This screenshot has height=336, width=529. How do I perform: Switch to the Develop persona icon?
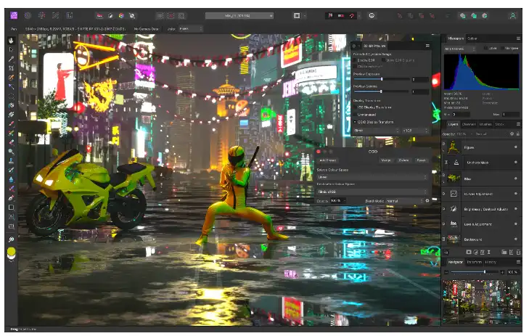pos(42,15)
